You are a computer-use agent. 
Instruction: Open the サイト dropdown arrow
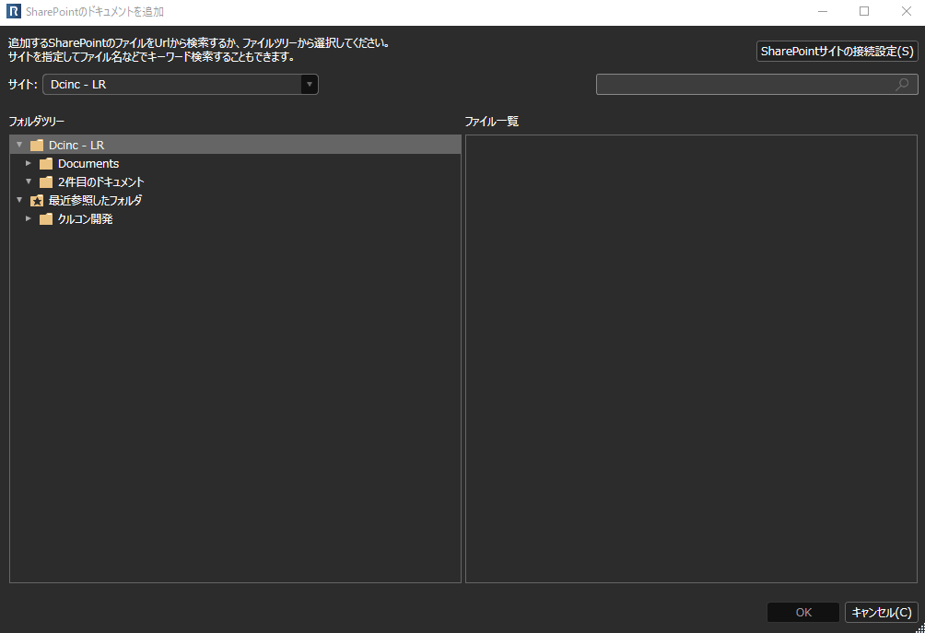310,85
